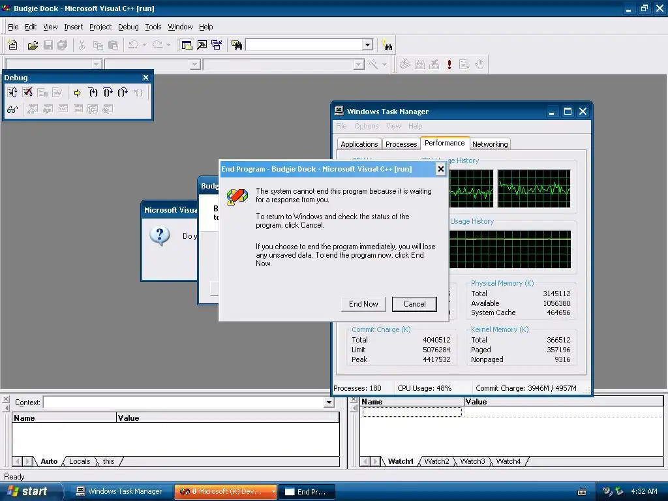Click the Stop Debugging icon

click(x=27, y=93)
